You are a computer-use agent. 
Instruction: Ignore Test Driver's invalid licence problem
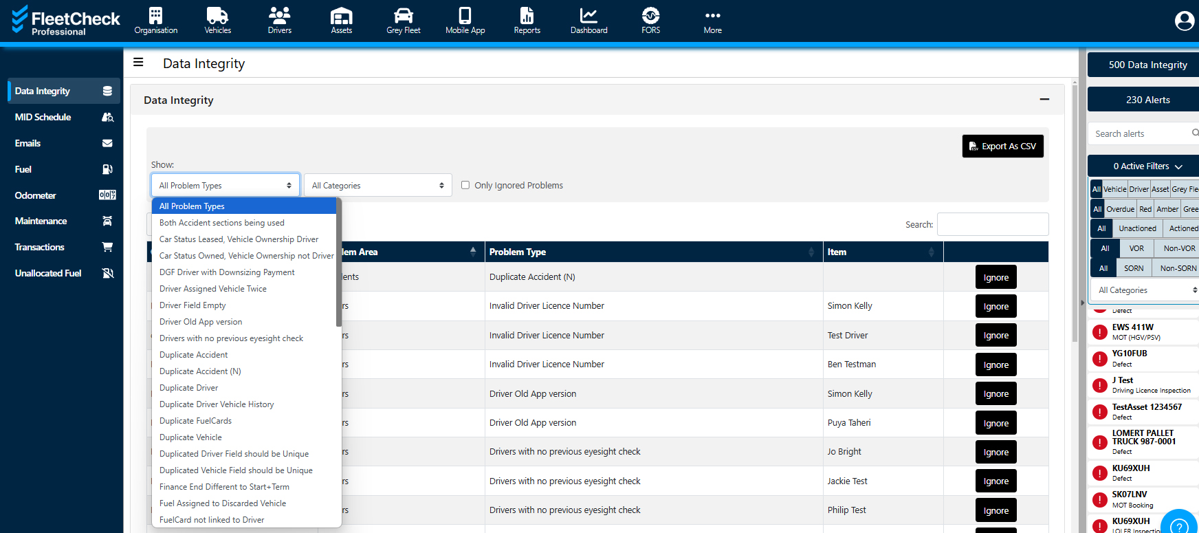[995, 335]
